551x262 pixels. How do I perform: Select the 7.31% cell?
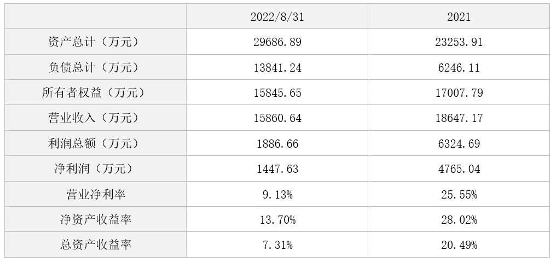pos(277,245)
